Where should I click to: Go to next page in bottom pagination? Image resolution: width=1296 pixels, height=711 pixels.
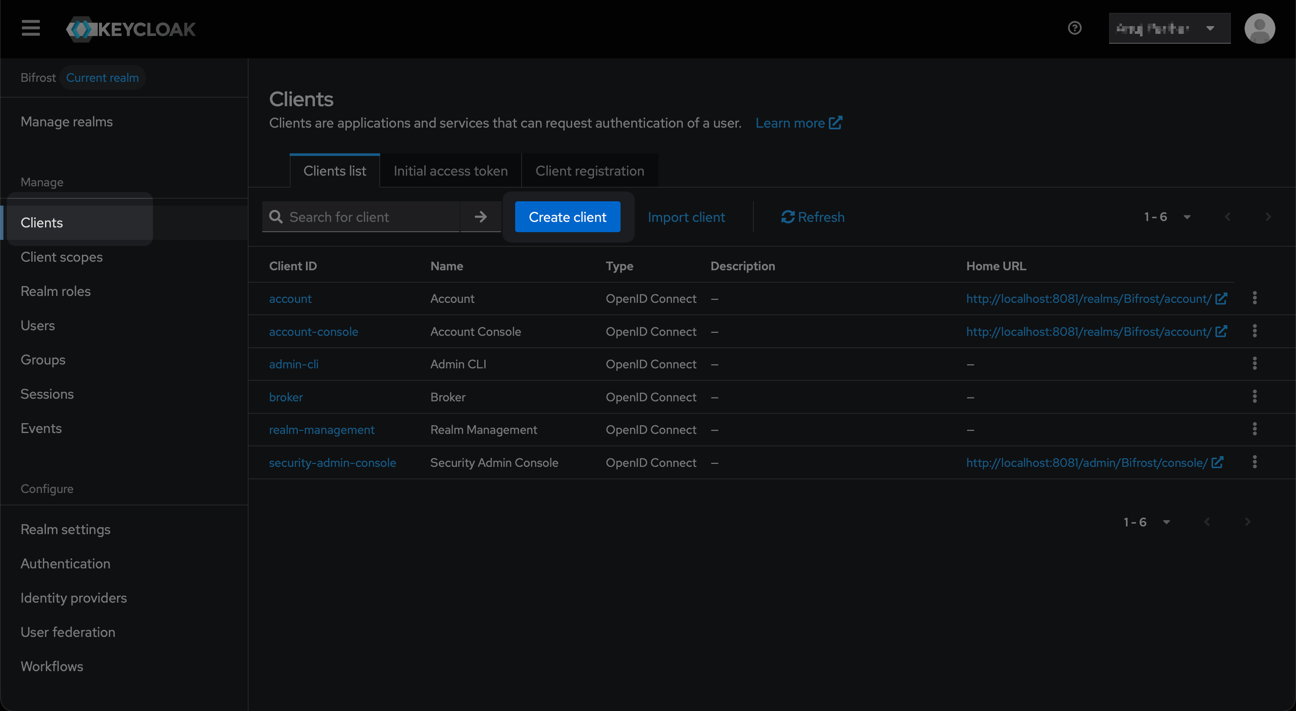[1248, 522]
